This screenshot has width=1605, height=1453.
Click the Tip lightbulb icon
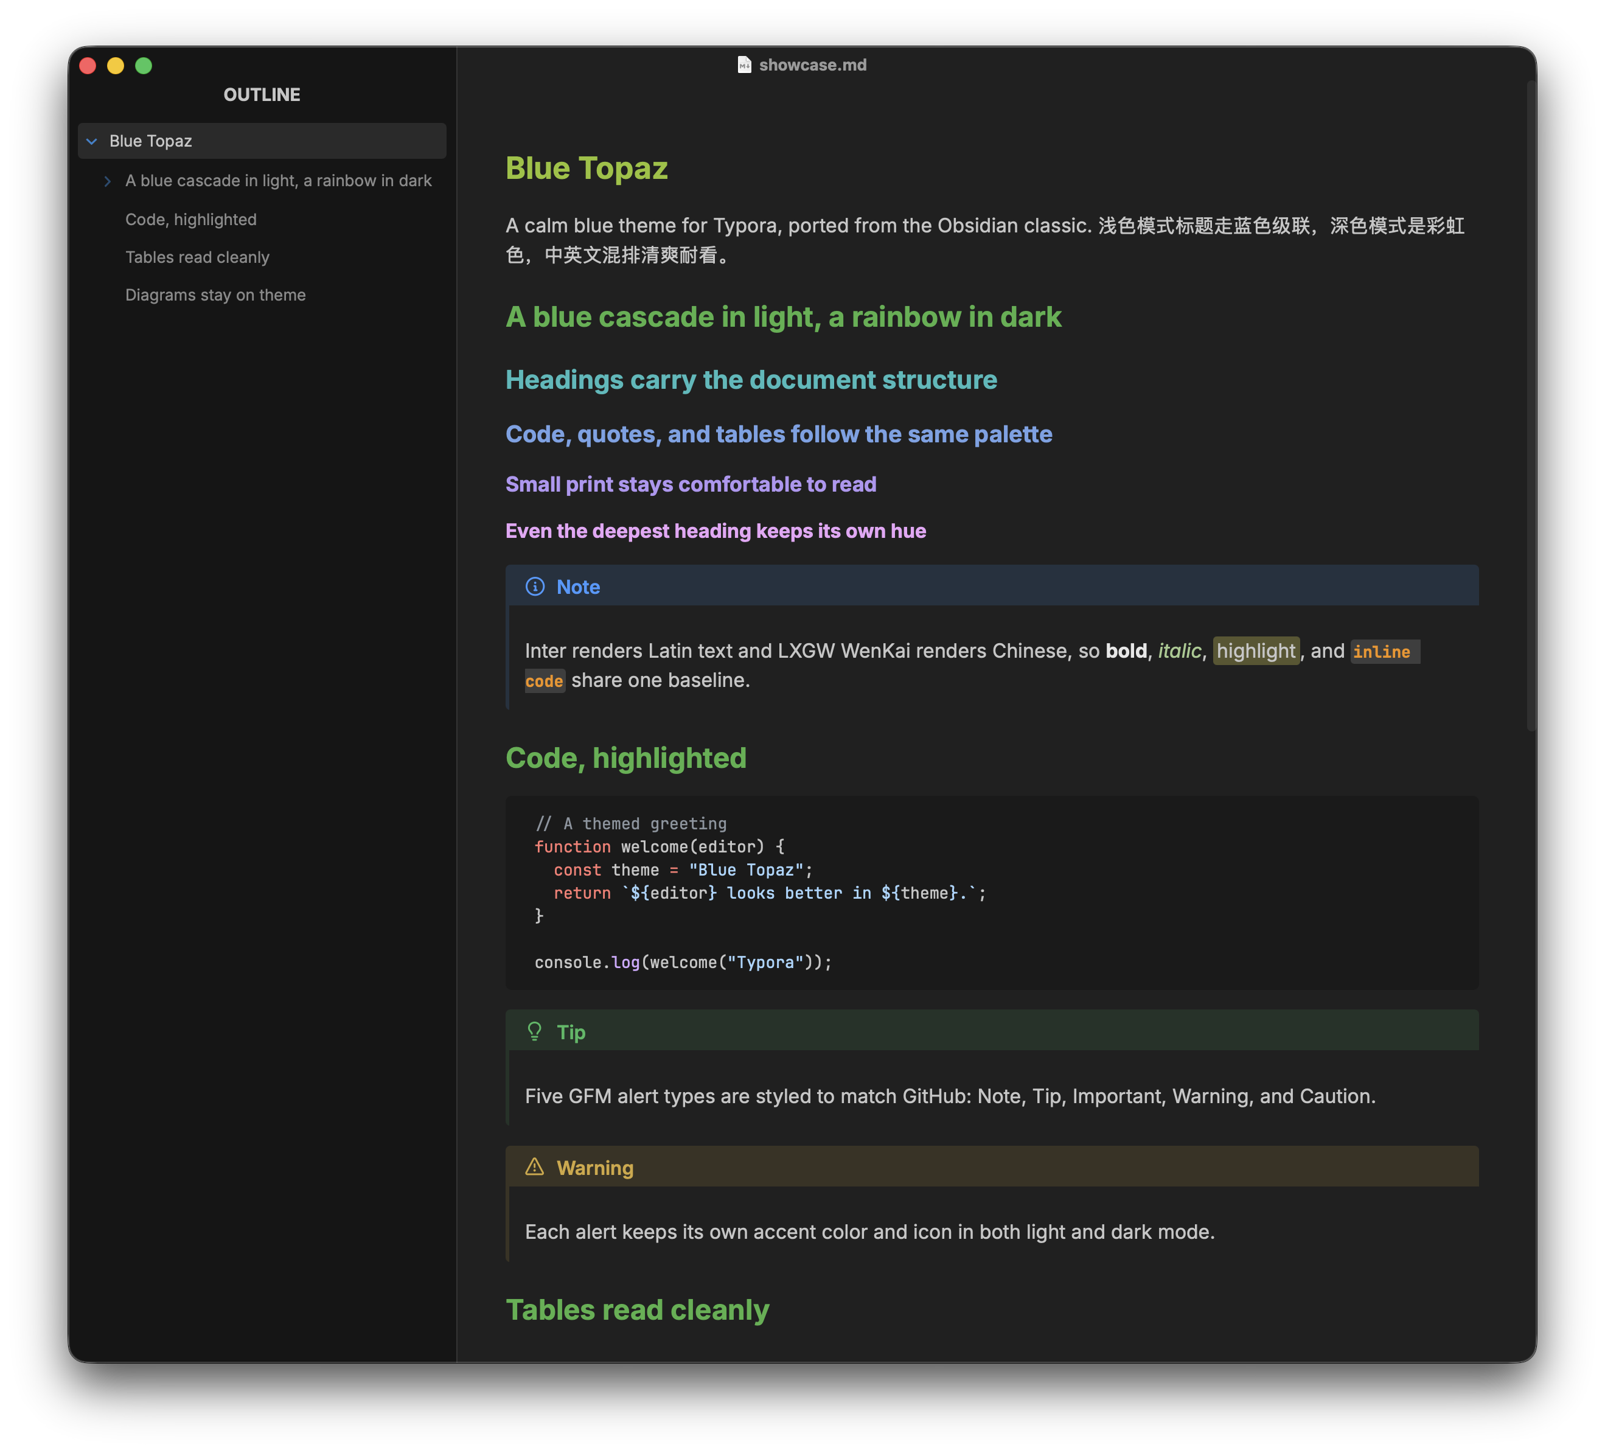535,1032
